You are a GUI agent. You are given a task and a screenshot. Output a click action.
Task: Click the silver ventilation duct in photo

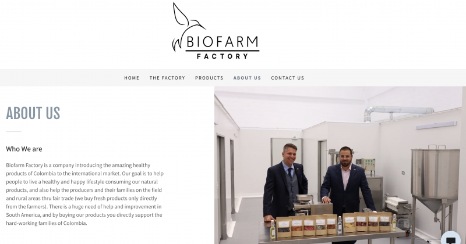398,112
